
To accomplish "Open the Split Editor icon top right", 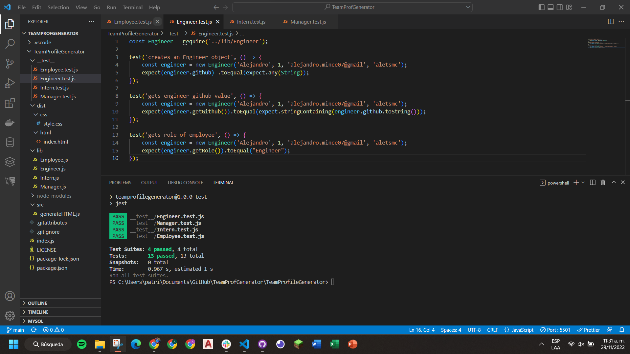I will pyautogui.click(x=610, y=21).
